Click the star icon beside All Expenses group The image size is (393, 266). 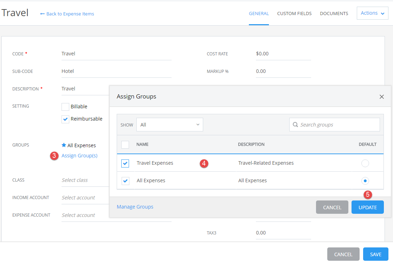(x=64, y=145)
